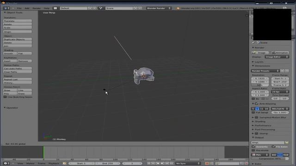Set anti-aliasing samples to 16
The image size is (296, 166).
tap(266, 109)
